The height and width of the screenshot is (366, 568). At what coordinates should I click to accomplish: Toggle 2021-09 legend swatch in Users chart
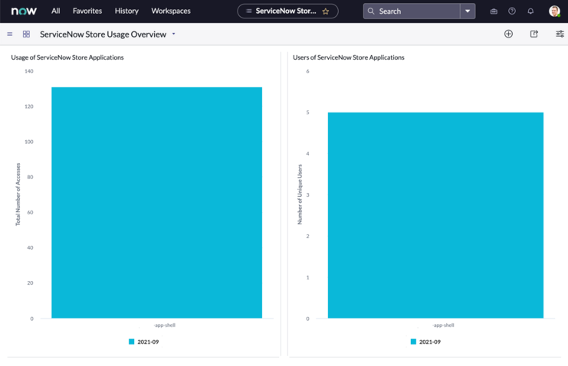point(413,341)
